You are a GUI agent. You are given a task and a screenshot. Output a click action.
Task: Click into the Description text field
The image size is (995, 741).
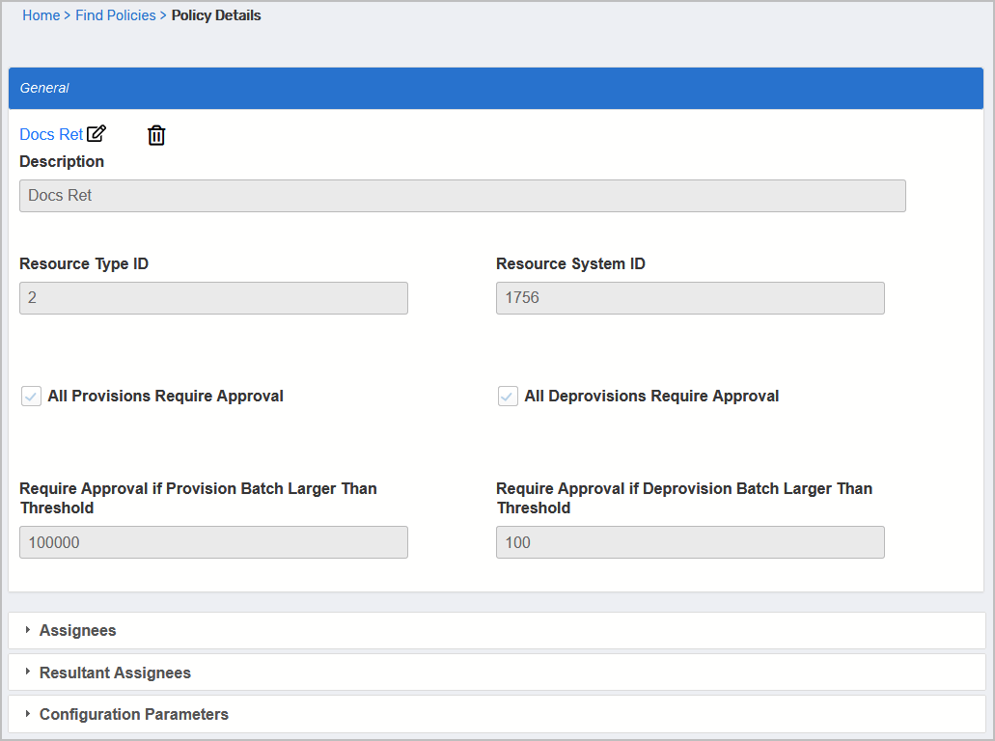(462, 195)
